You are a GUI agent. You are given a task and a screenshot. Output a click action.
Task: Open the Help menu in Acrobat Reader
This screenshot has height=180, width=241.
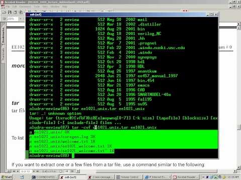coord(65,6)
